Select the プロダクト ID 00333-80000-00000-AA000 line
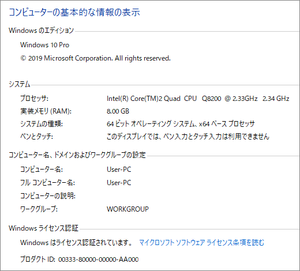The height and width of the screenshot is (271, 300). 80,259
